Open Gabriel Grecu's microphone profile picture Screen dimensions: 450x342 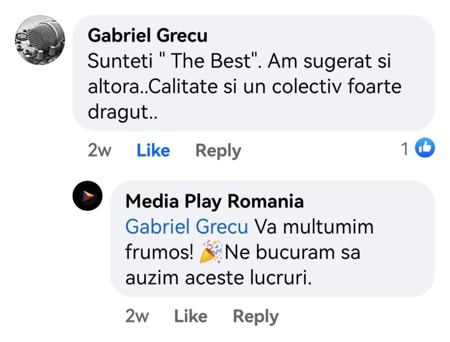40,40
